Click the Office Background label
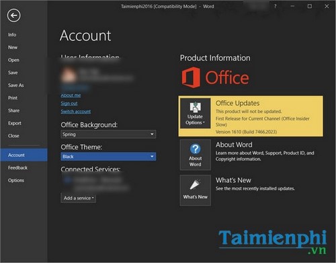 tap(89, 124)
